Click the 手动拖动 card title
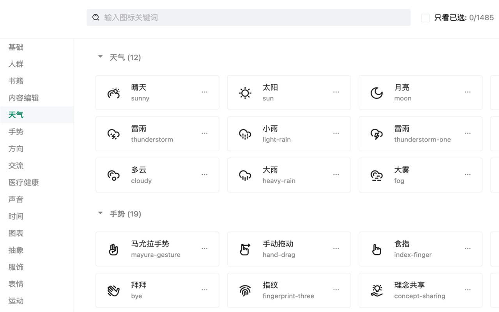This screenshot has height=312, width=499. (x=278, y=244)
